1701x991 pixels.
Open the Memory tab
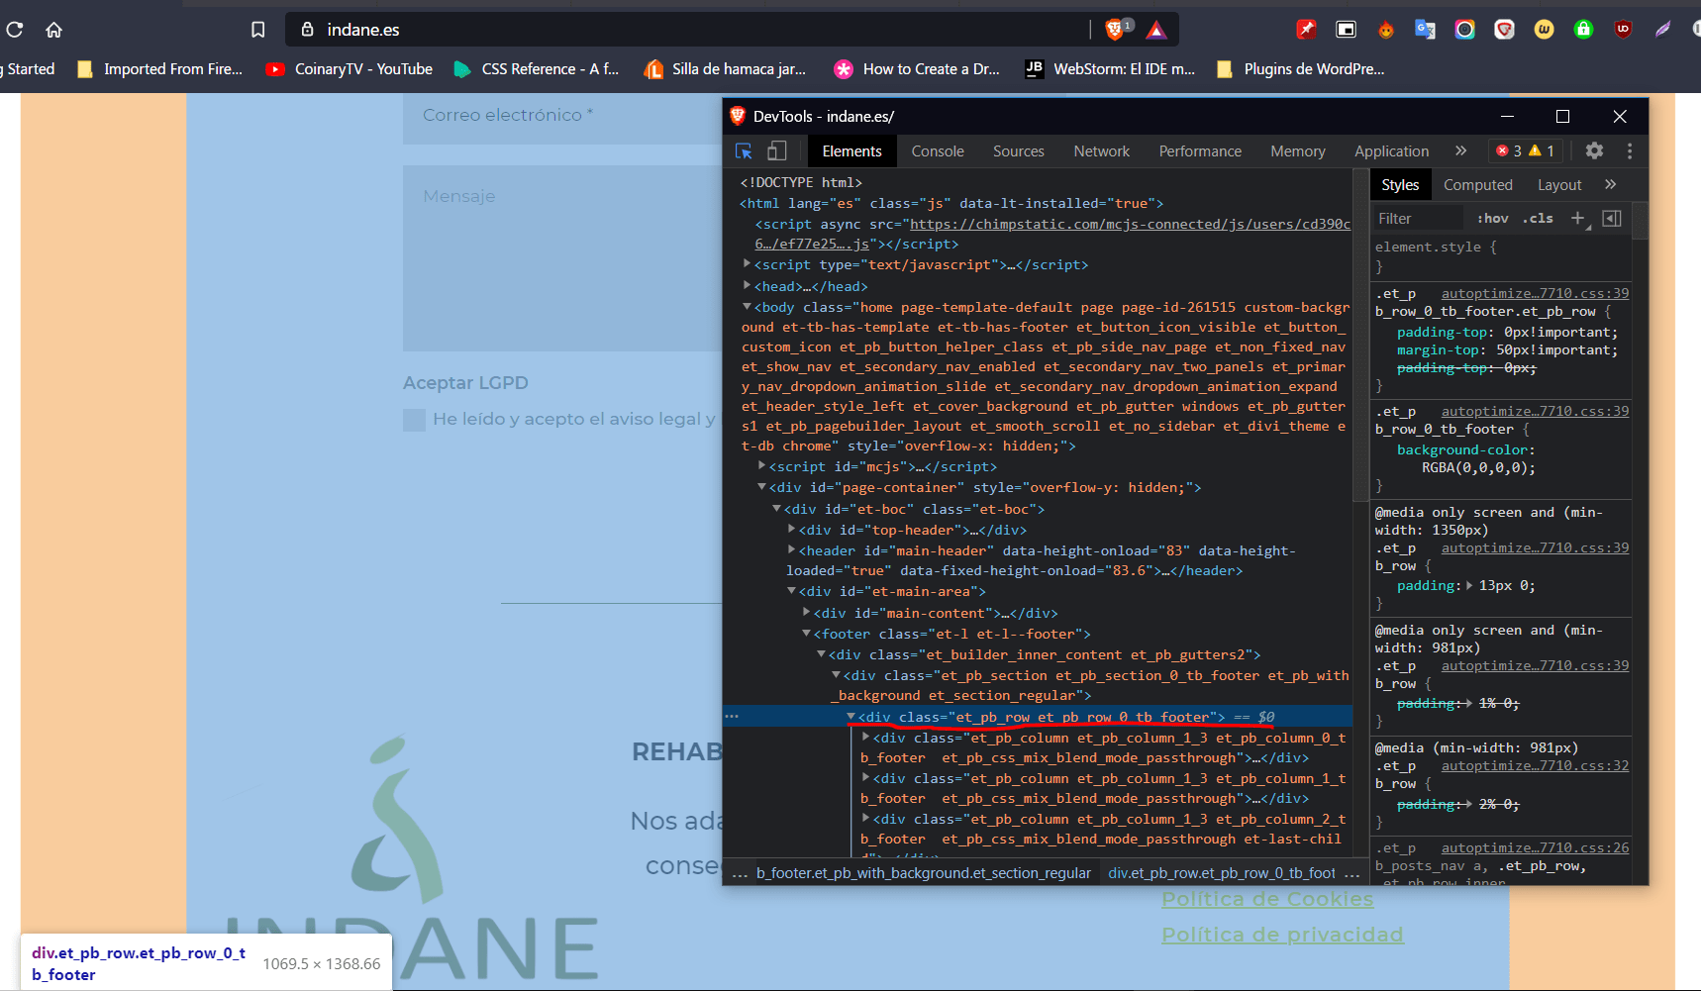1297,150
